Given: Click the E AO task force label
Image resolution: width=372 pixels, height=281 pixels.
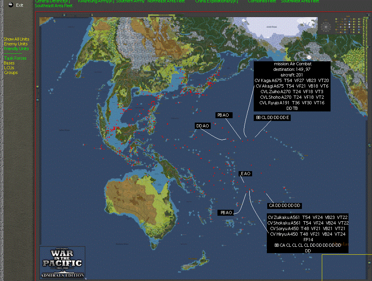Looking at the screenshot, I should [x=245, y=174].
